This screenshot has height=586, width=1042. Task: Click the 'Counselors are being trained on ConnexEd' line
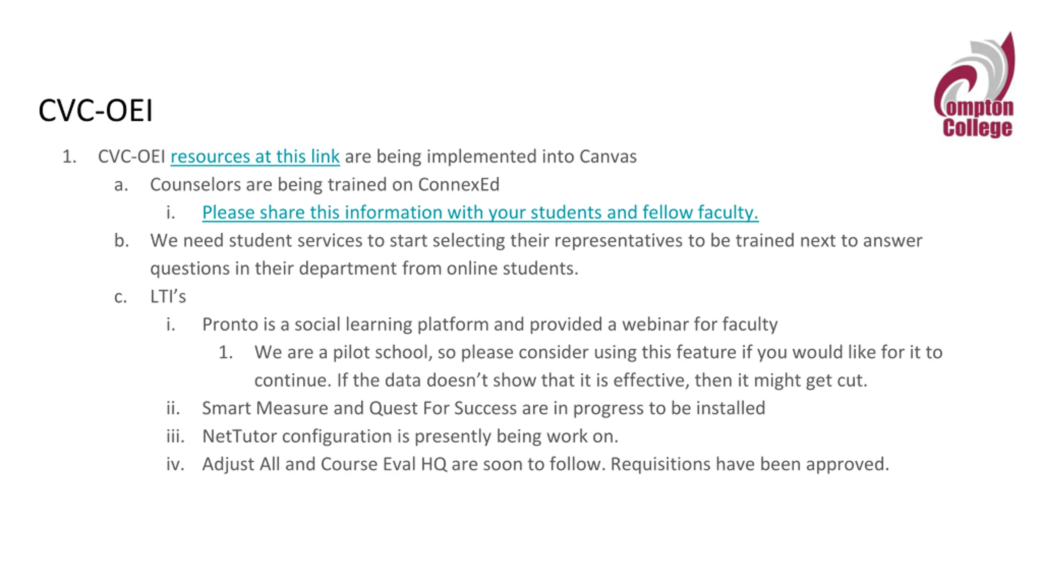point(324,185)
